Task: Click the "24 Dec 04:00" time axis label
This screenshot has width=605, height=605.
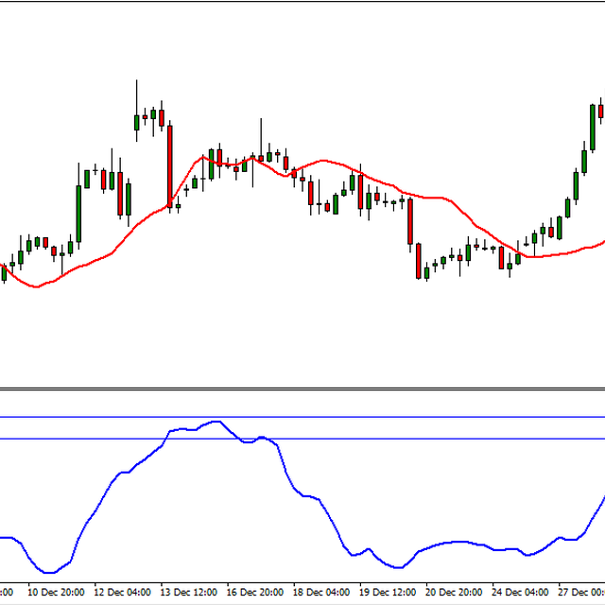Action: point(520,594)
